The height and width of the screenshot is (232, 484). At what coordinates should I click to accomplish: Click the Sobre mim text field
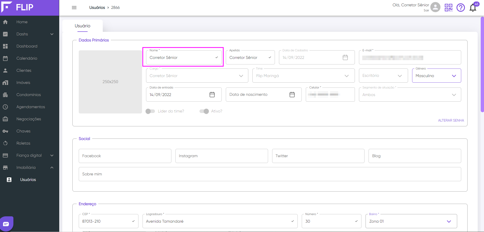(270, 174)
